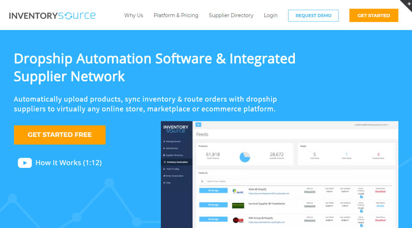Click Manage button for RSR Group feed
Viewport: 412px width, 228px height.
click(x=213, y=219)
